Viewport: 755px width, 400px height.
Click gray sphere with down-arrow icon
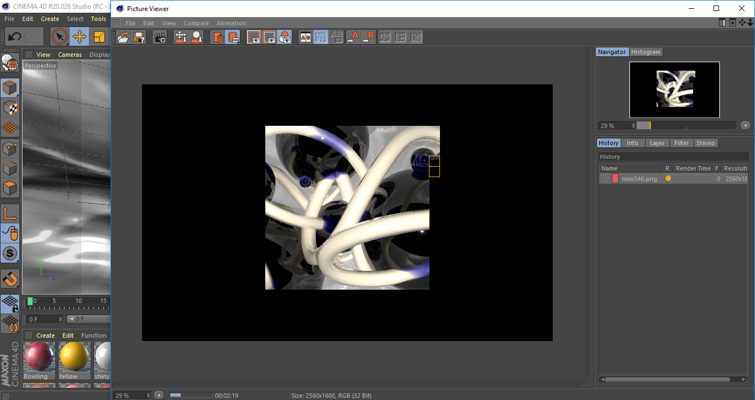[197, 37]
